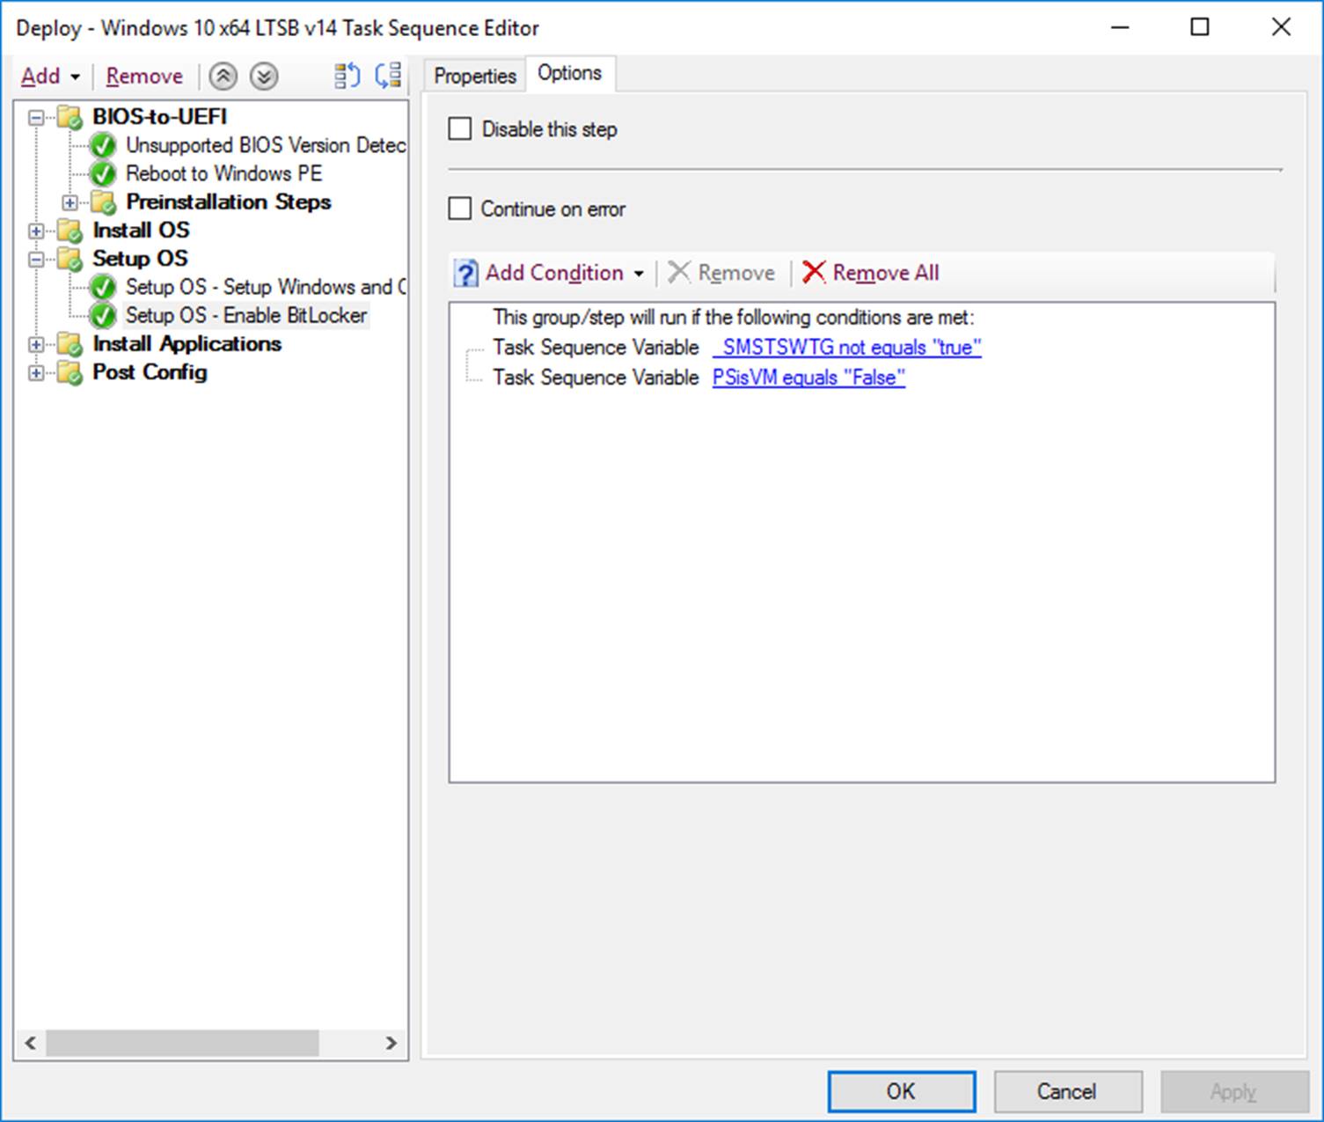Select the Post Config group label
The width and height of the screenshot is (1324, 1122).
click(150, 372)
